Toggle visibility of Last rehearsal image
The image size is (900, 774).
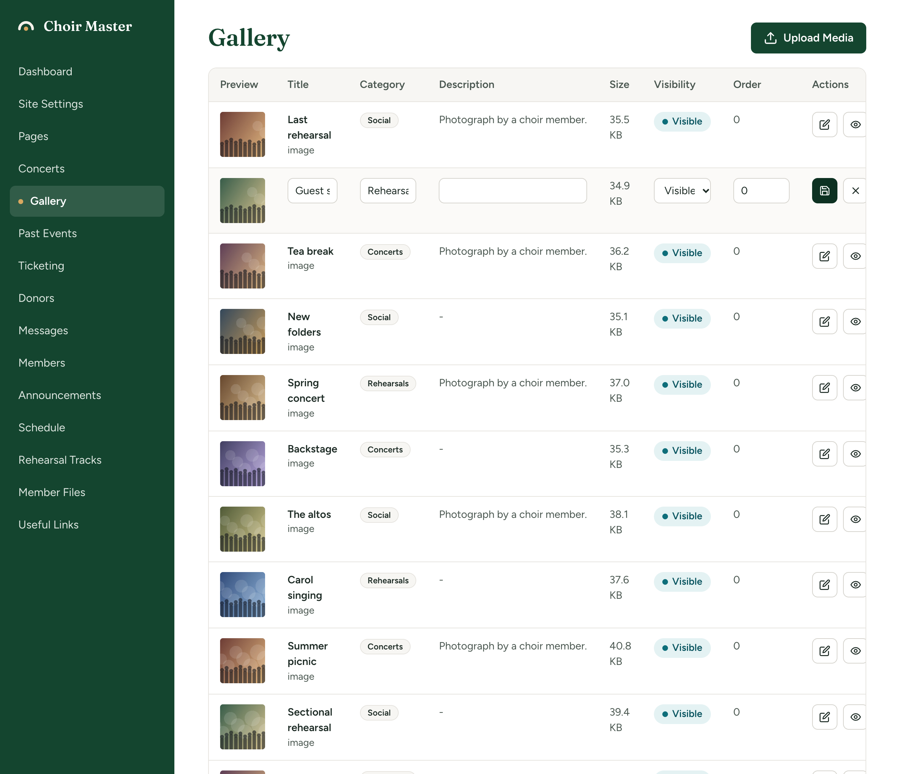point(854,125)
